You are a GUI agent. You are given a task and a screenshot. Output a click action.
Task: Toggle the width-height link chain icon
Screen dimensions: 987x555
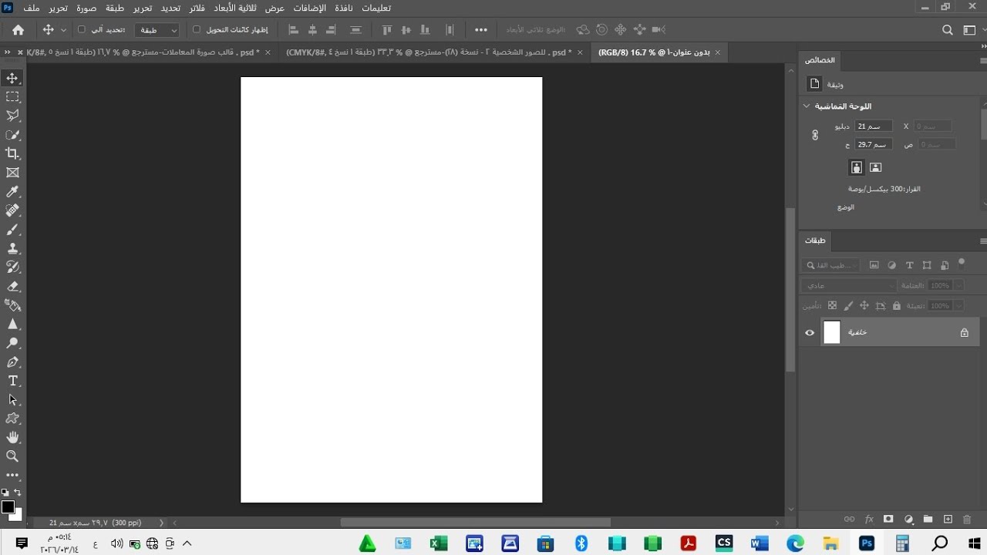pos(815,135)
